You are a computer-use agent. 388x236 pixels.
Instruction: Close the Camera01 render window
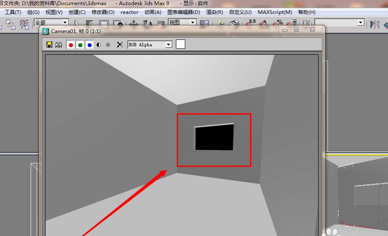(x=312, y=29)
